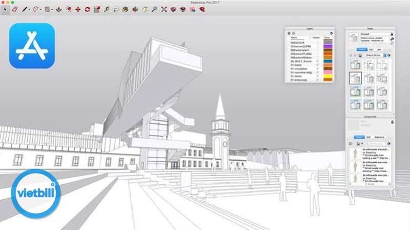Click the Visible column header

316,38
